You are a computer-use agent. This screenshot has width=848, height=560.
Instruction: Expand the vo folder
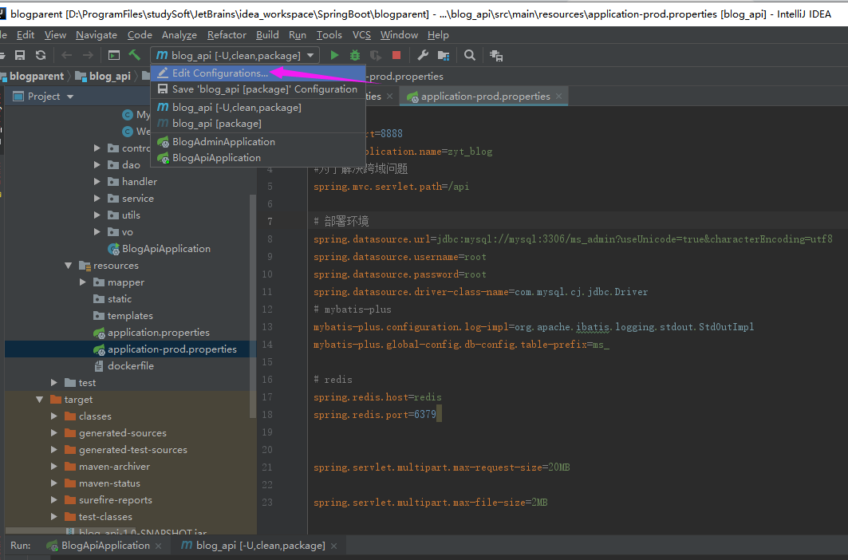[97, 232]
